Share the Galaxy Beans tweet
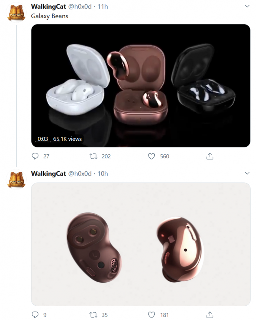 tap(210, 156)
